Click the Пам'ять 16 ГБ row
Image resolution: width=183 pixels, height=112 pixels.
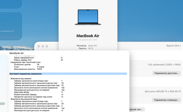click(x=86, y=49)
